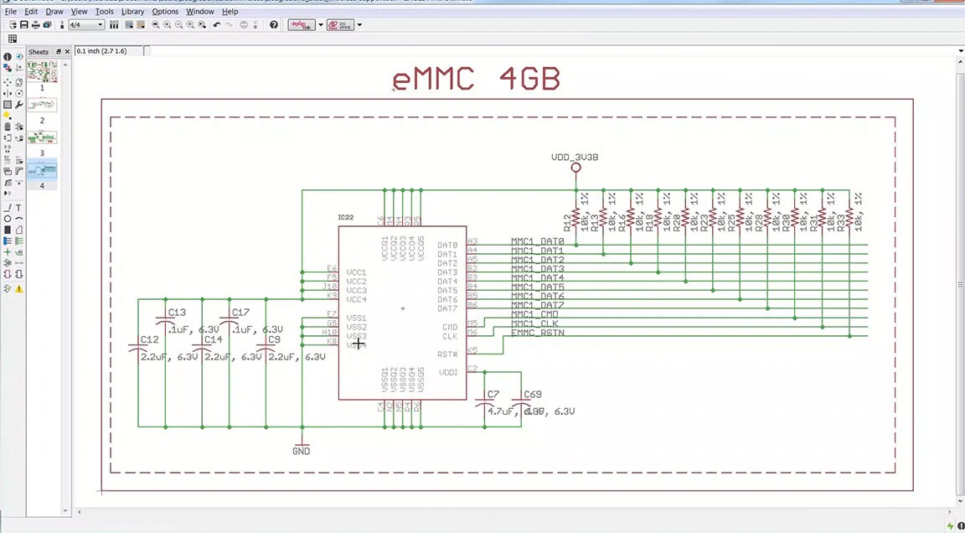This screenshot has width=965, height=533.
Task: Click the Design Link button
Action: coord(300,24)
